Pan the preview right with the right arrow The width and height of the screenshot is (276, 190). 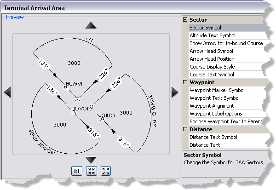tap(174, 92)
